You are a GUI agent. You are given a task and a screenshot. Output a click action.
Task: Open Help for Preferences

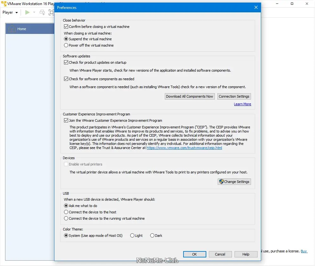pos(246,254)
